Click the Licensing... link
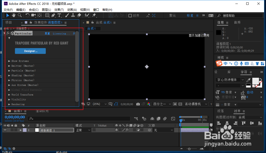 click(61, 33)
